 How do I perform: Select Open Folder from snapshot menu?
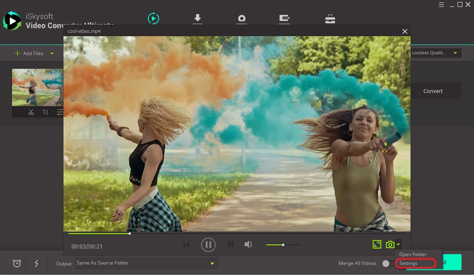point(413,254)
